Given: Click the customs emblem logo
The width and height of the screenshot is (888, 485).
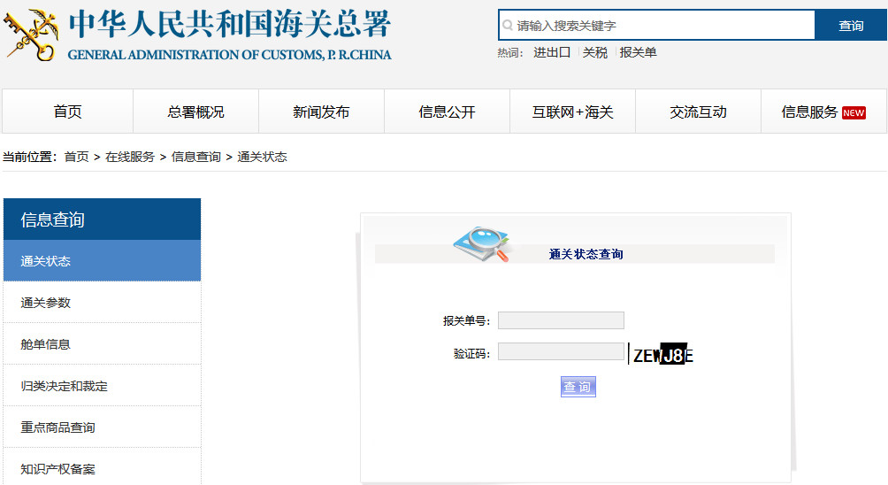Looking at the screenshot, I should (31, 35).
